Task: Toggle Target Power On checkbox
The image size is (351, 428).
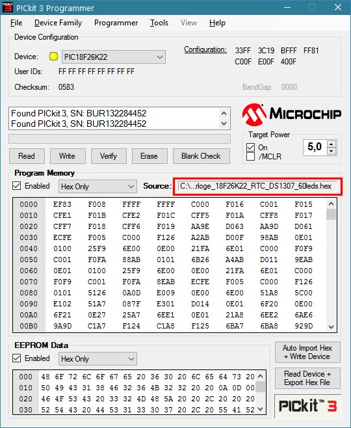Action: tap(250, 148)
